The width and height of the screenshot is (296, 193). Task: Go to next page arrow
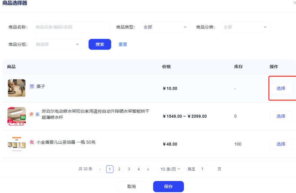tap(148, 169)
